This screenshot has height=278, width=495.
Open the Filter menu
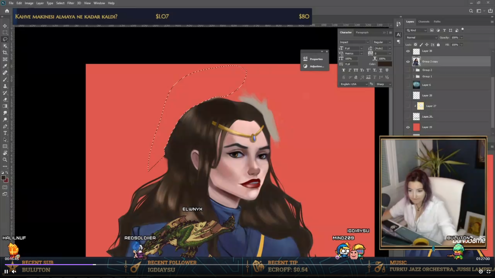coord(70,3)
